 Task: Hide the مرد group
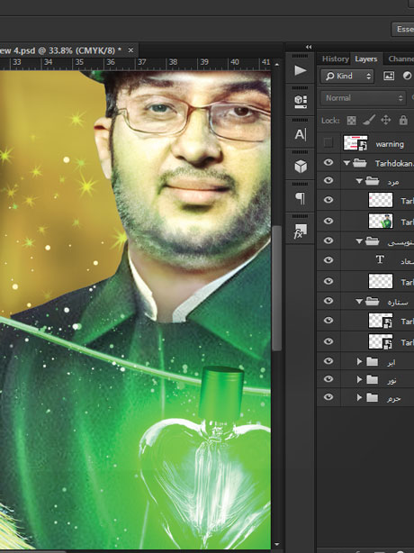click(x=328, y=180)
